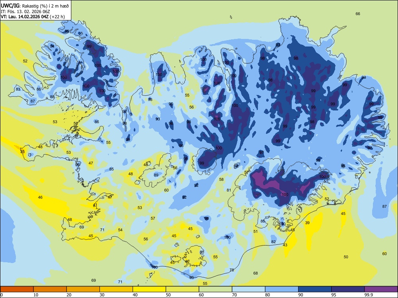Click the title 'UWC/IG: Rakastig (%) í 2 m hæð'
This screenshot has width=398, height=298.
(x=35, y=5)
